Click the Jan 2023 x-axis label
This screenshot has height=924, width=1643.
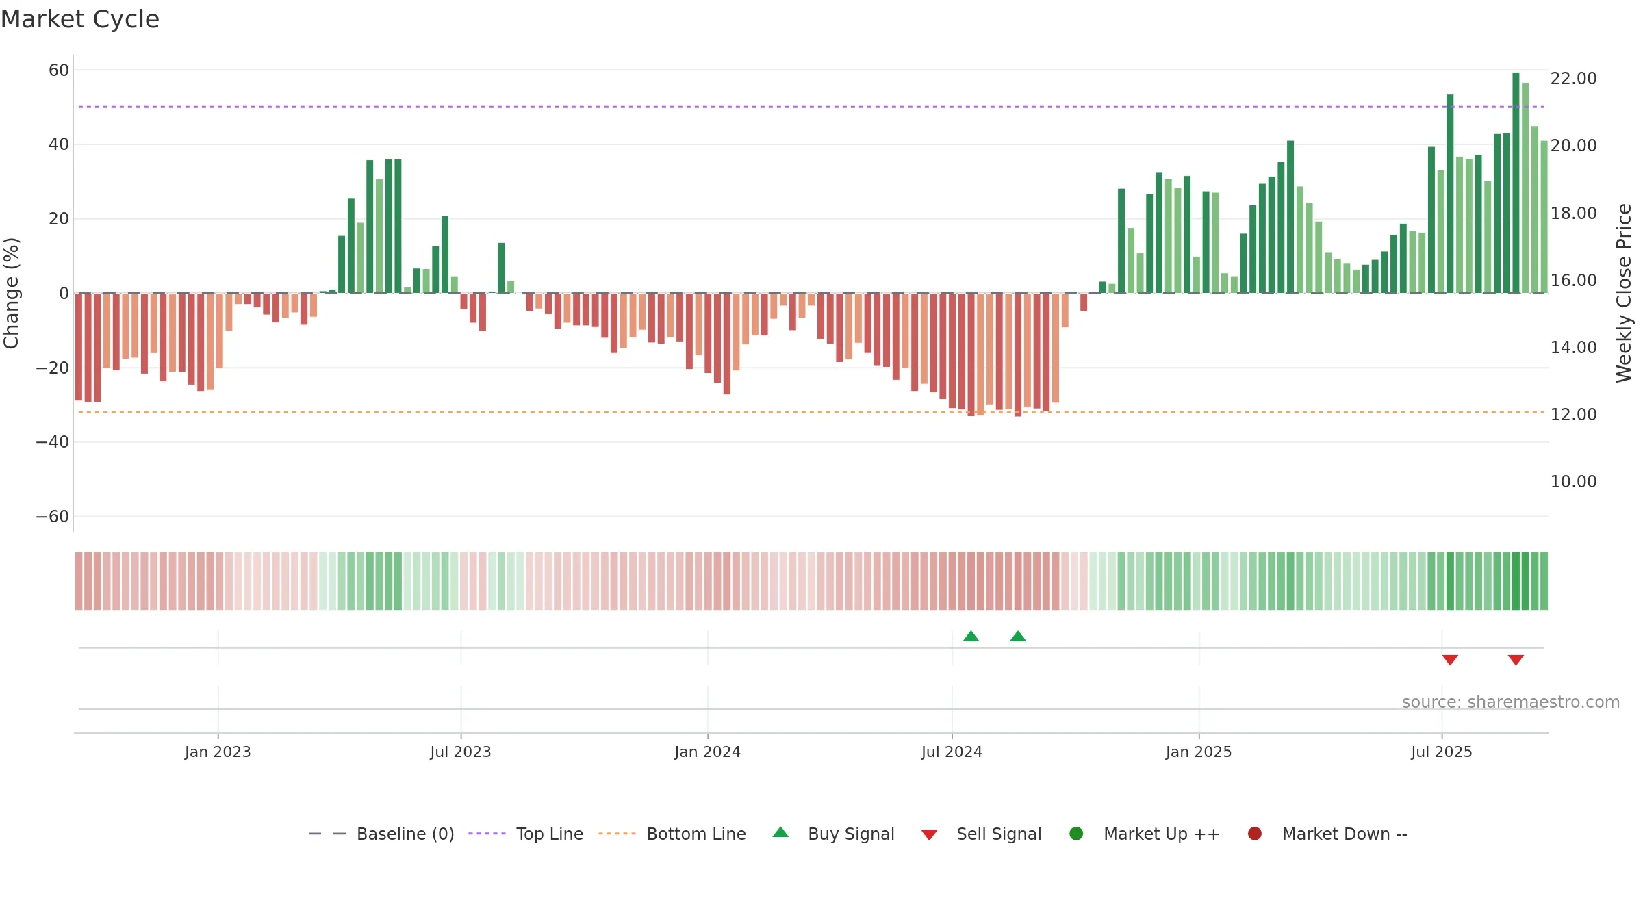pos(218,752)
